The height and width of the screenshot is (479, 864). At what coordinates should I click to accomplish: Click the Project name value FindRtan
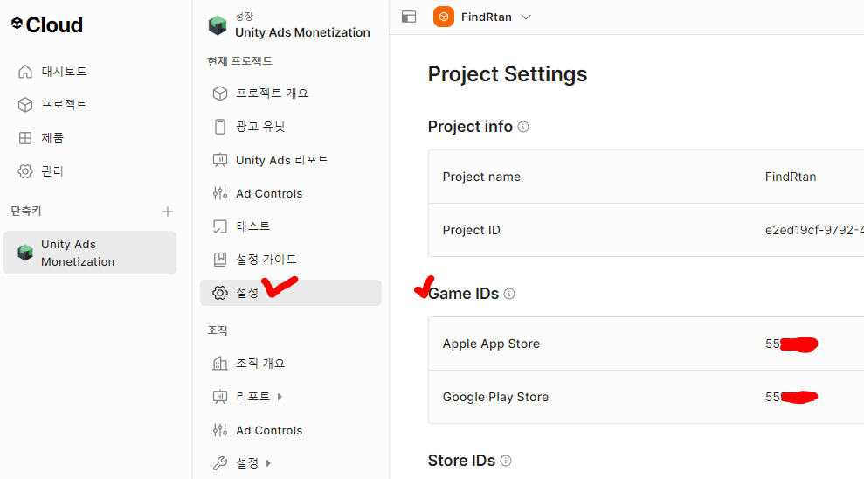[791, 177]
